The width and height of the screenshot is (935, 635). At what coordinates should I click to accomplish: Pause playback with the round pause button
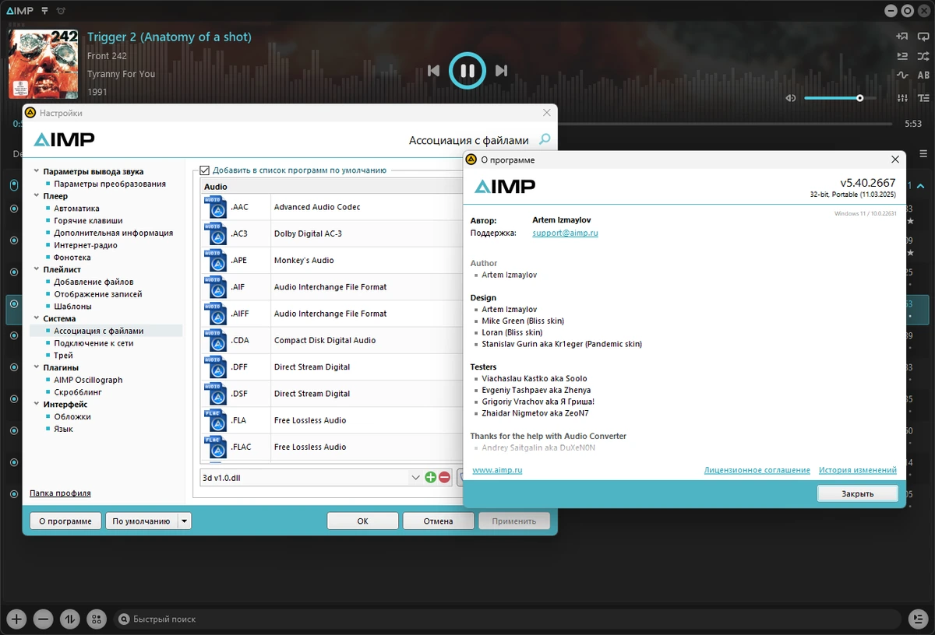[x=467, y=71]
